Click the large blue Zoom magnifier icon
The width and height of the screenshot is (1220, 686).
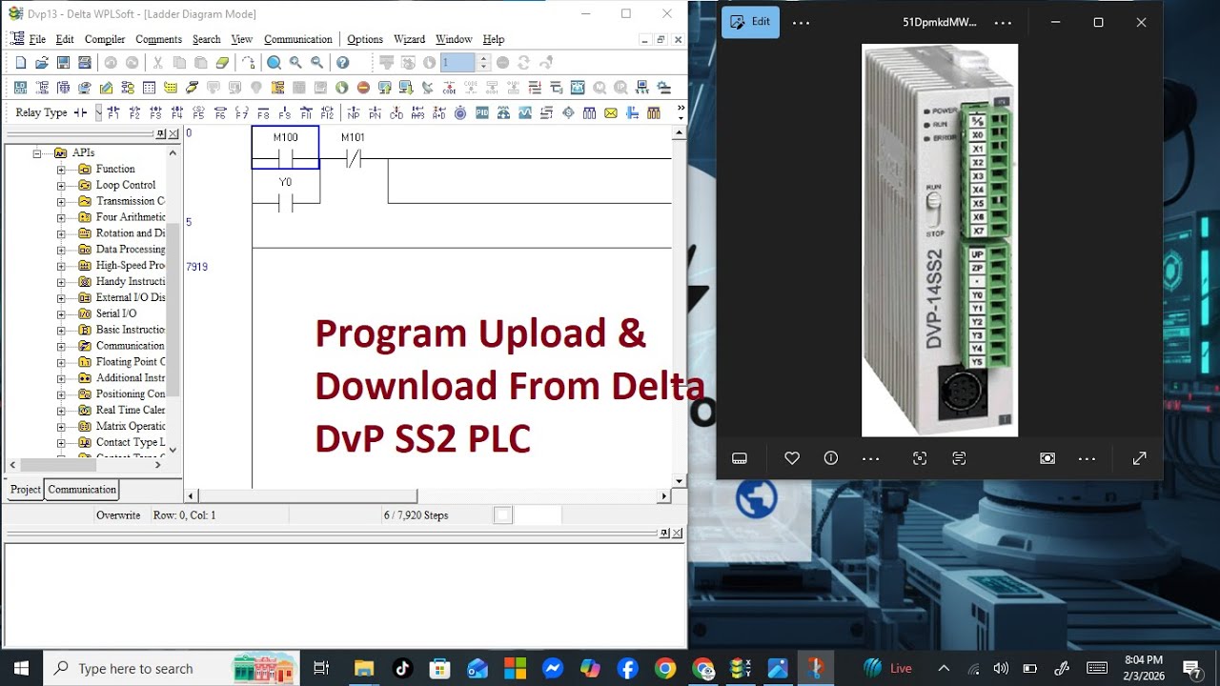pos(274,63)
